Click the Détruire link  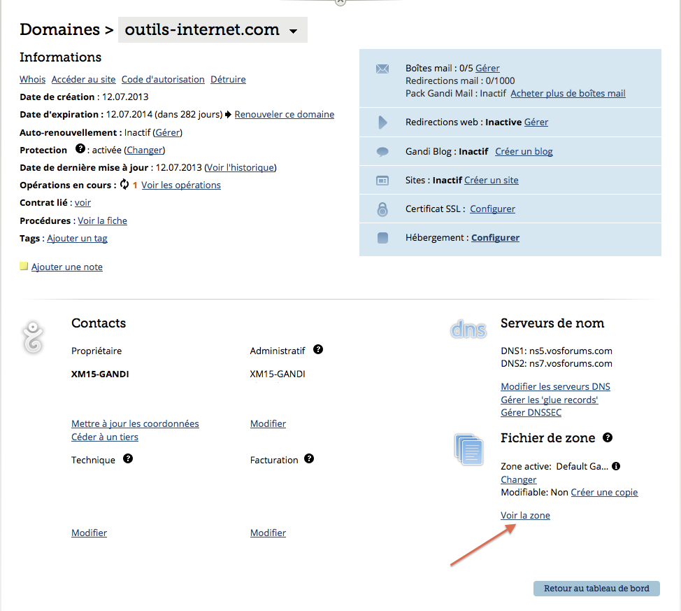pos(228,80)
